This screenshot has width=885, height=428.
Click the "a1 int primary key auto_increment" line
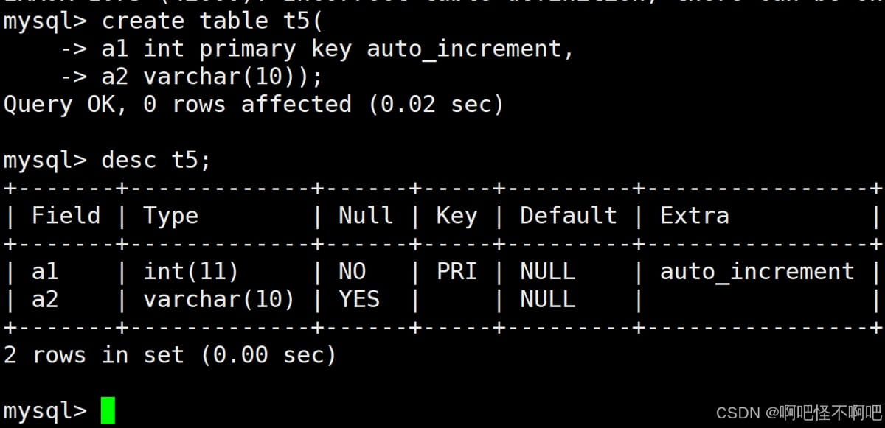pyautogui.click(x=337, y=49)
